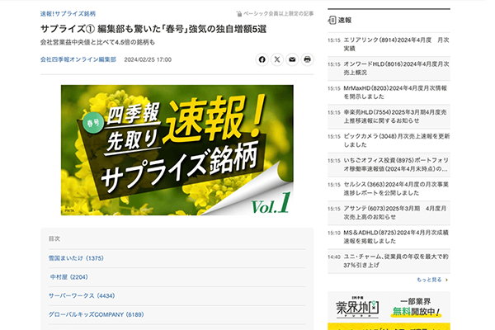Jump to the サーバーワークス (4434) section
495x330 pixels.
82,295
